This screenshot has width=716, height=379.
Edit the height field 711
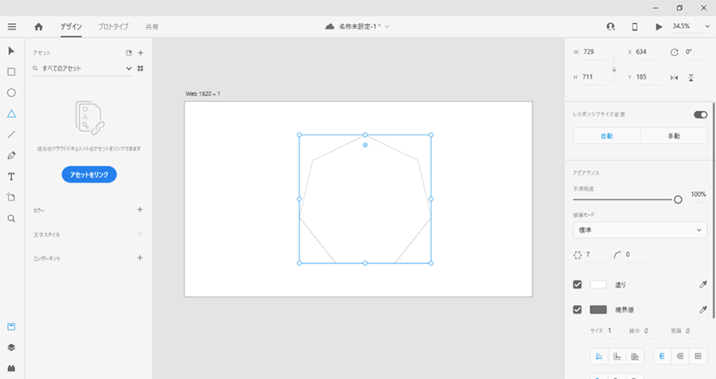pos(594,78)
